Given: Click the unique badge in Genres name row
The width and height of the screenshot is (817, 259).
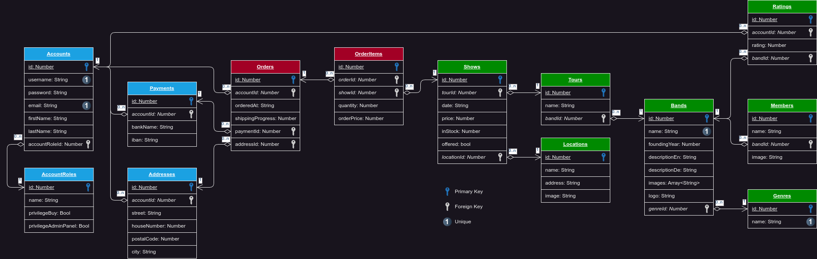Looking at the screenshot, I should coord(810,222).
